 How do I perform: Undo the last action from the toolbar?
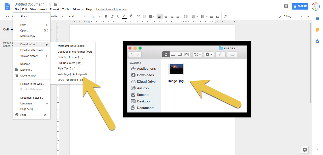7,16
